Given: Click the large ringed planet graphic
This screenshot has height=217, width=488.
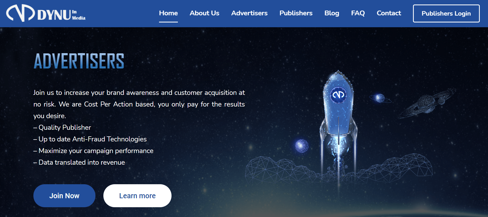Looking at the screenshot, I should coord(427,103).
